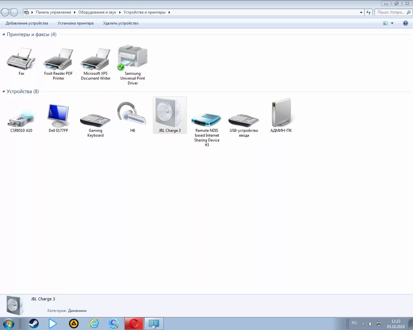This screenshot has height=330, width=413.
Task: Collapse the Устройства group
Action: 4,92
